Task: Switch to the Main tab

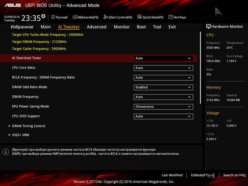Action: [x=46, y=27]
